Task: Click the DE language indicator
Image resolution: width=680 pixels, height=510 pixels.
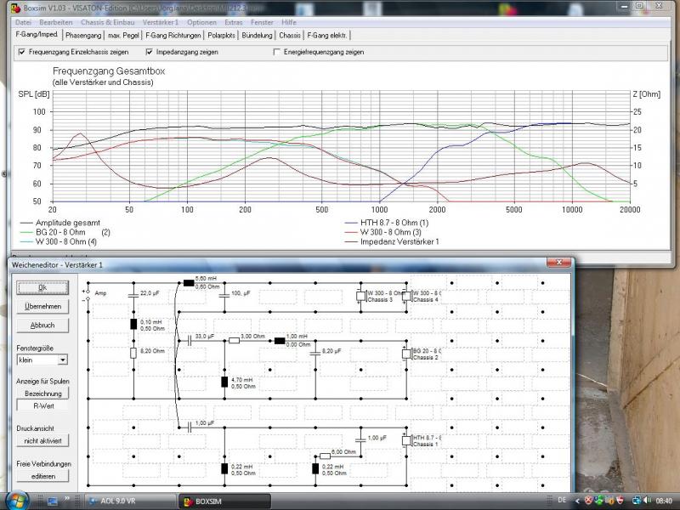Action: coord(562,500)
